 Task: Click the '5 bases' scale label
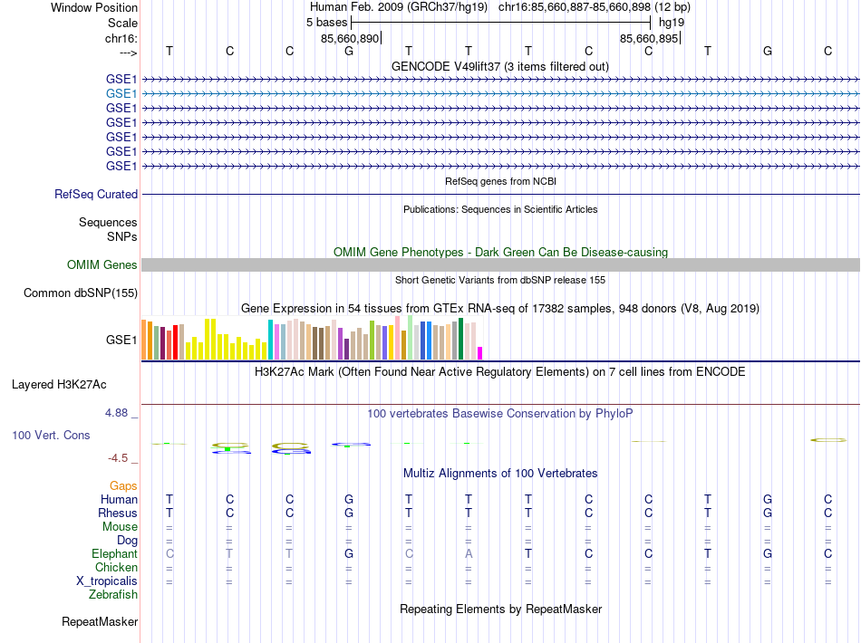coord(326,23)
